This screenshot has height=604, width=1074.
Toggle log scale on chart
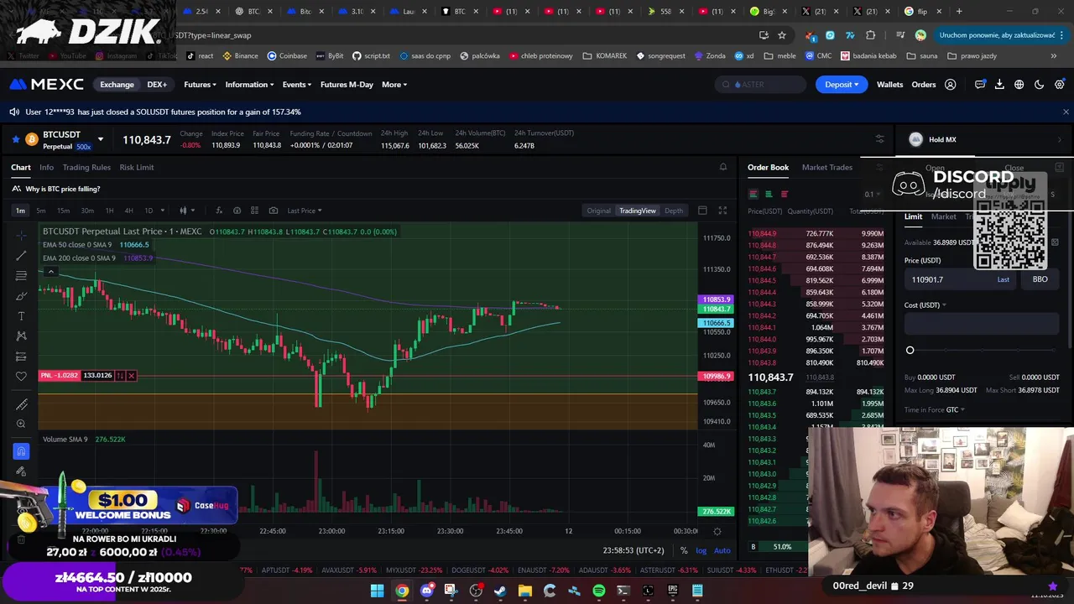point(701,550)
